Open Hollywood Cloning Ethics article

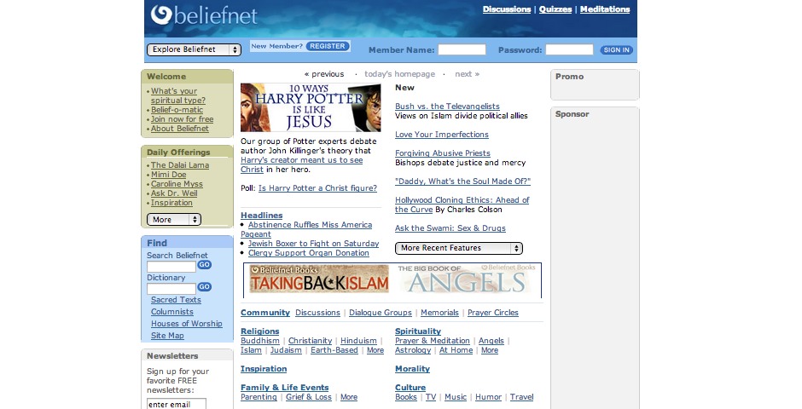(462, 204)
